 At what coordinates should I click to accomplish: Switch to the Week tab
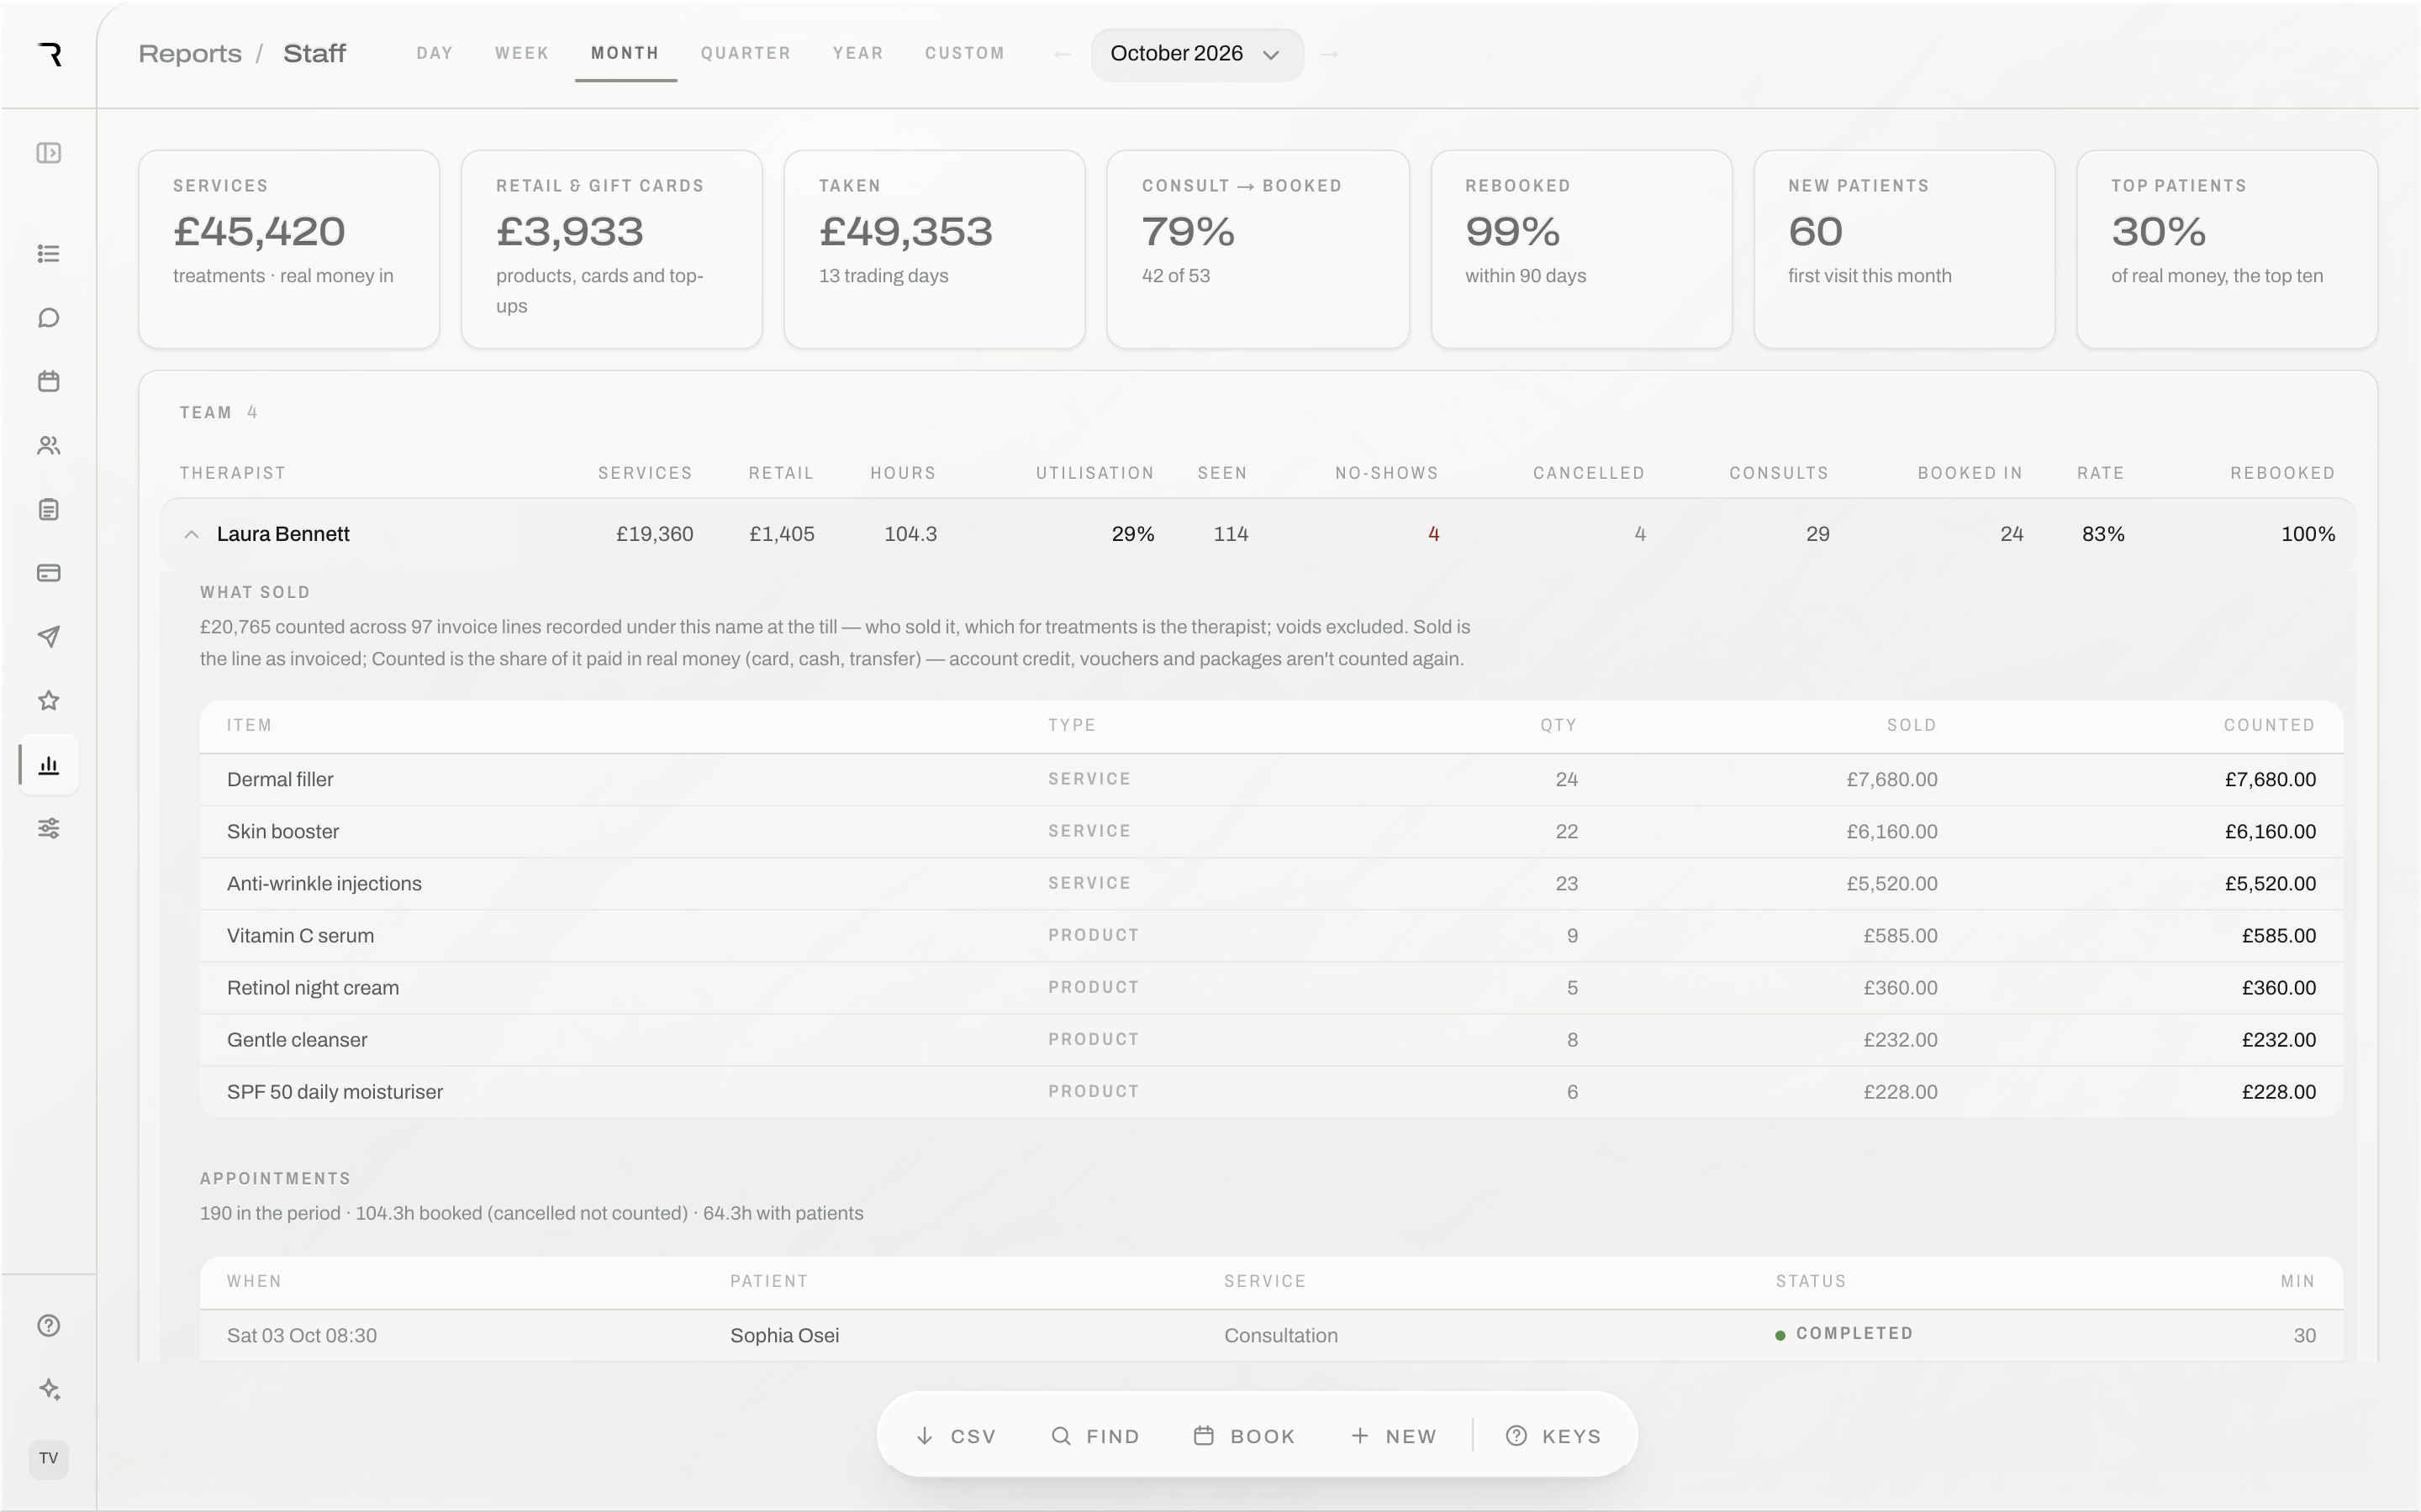tap(522, 53)
